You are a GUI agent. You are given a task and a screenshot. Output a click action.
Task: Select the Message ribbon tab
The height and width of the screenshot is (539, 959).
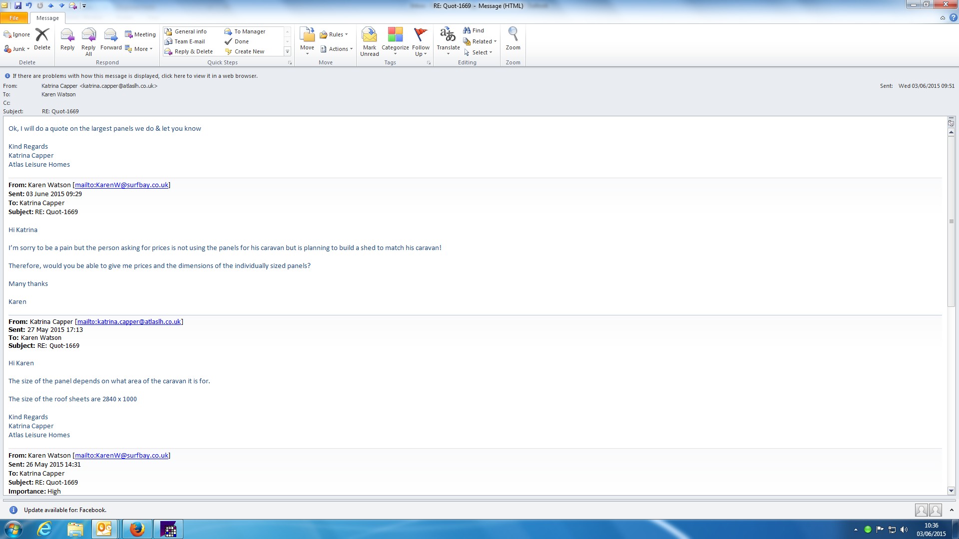coord(47,18)
